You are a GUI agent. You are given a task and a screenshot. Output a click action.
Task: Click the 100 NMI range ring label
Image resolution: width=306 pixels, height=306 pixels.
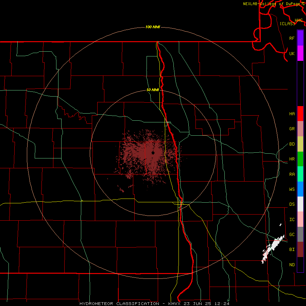tap(153, 27)
